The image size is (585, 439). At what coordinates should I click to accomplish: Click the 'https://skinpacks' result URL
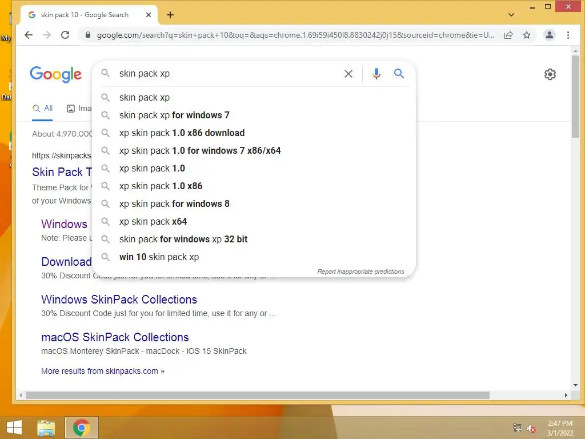point(62,155)
